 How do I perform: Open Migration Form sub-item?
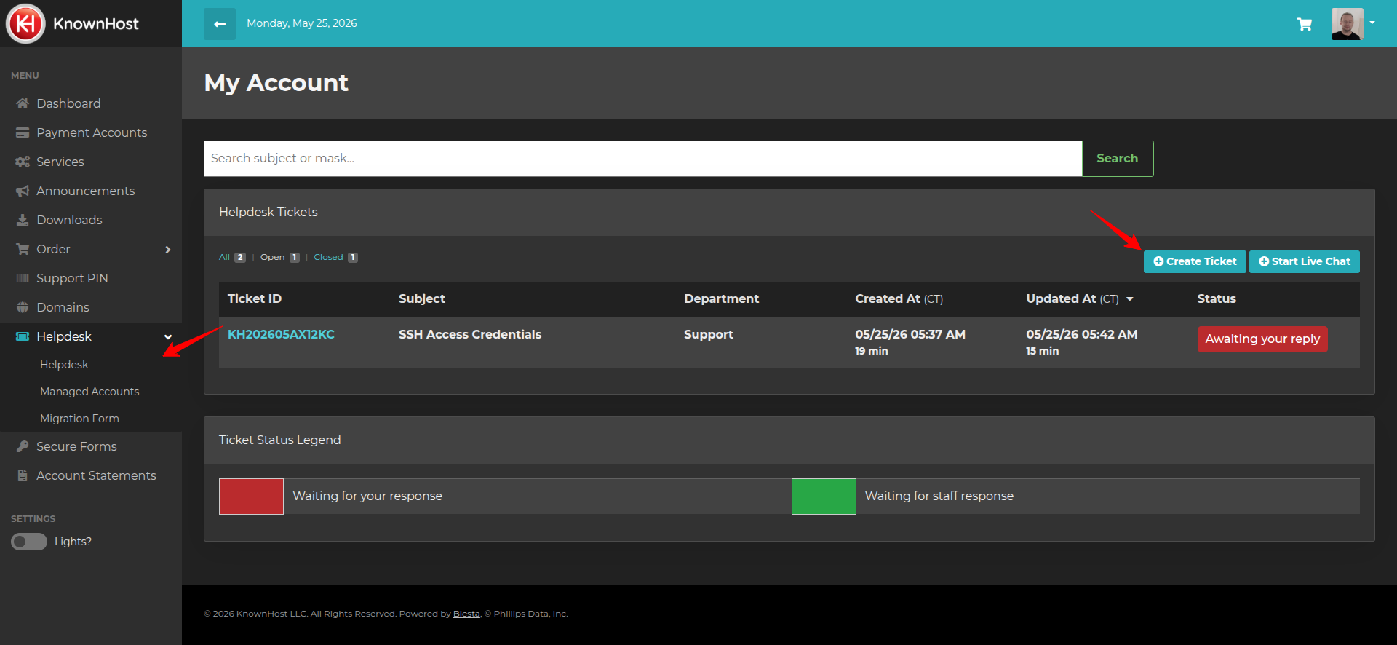pos(79,419)
